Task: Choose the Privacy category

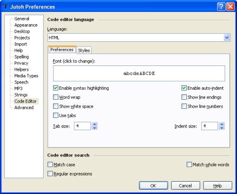Action: click(x=21, y=63)
